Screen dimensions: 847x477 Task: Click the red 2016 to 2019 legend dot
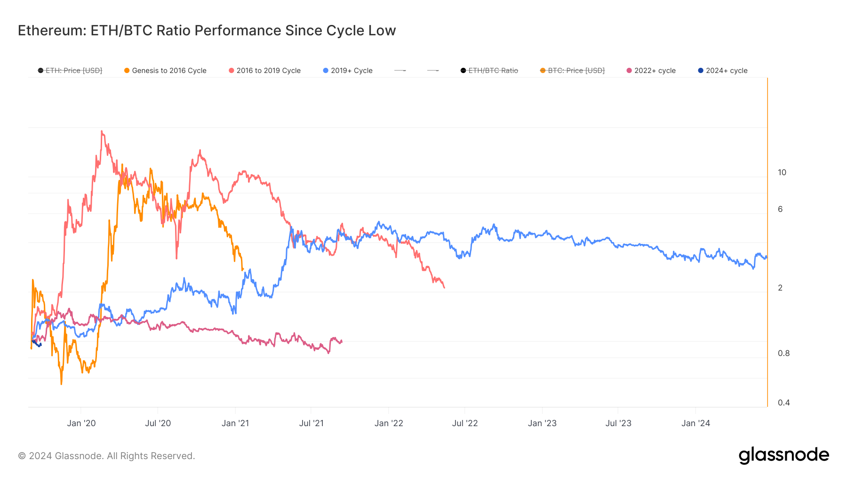click(232, 71)
